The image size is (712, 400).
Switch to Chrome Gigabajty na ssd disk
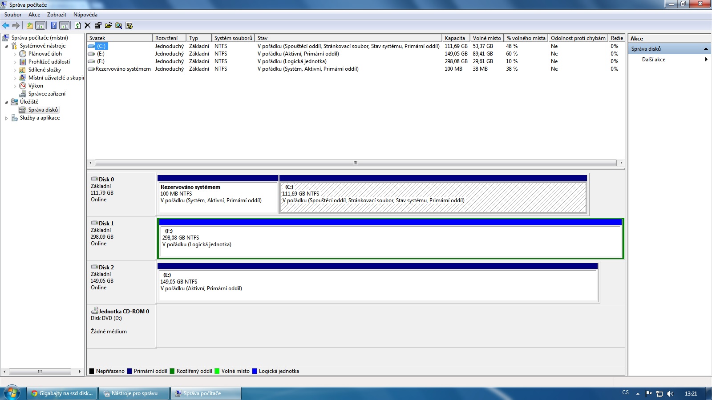pyautogui.click(x=61, y=393)
